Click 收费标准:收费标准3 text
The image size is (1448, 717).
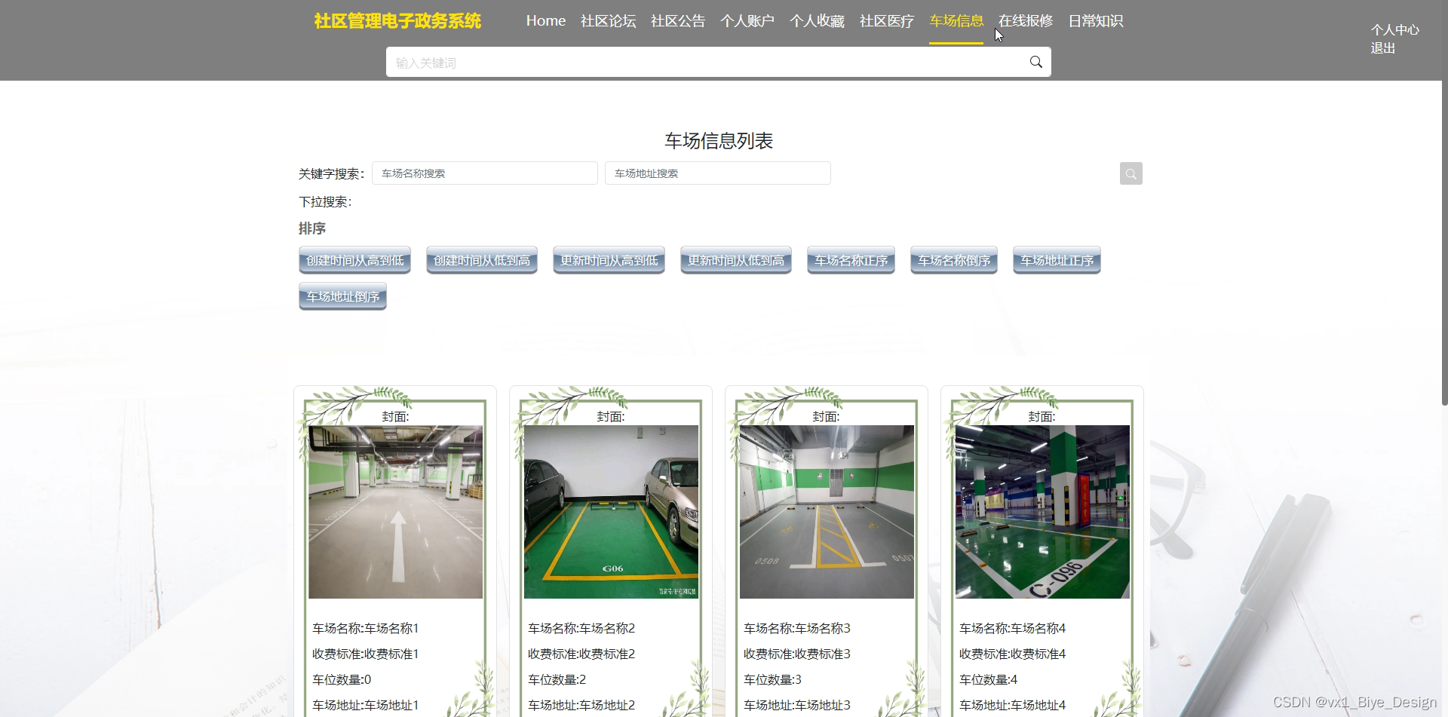[797, 654]
